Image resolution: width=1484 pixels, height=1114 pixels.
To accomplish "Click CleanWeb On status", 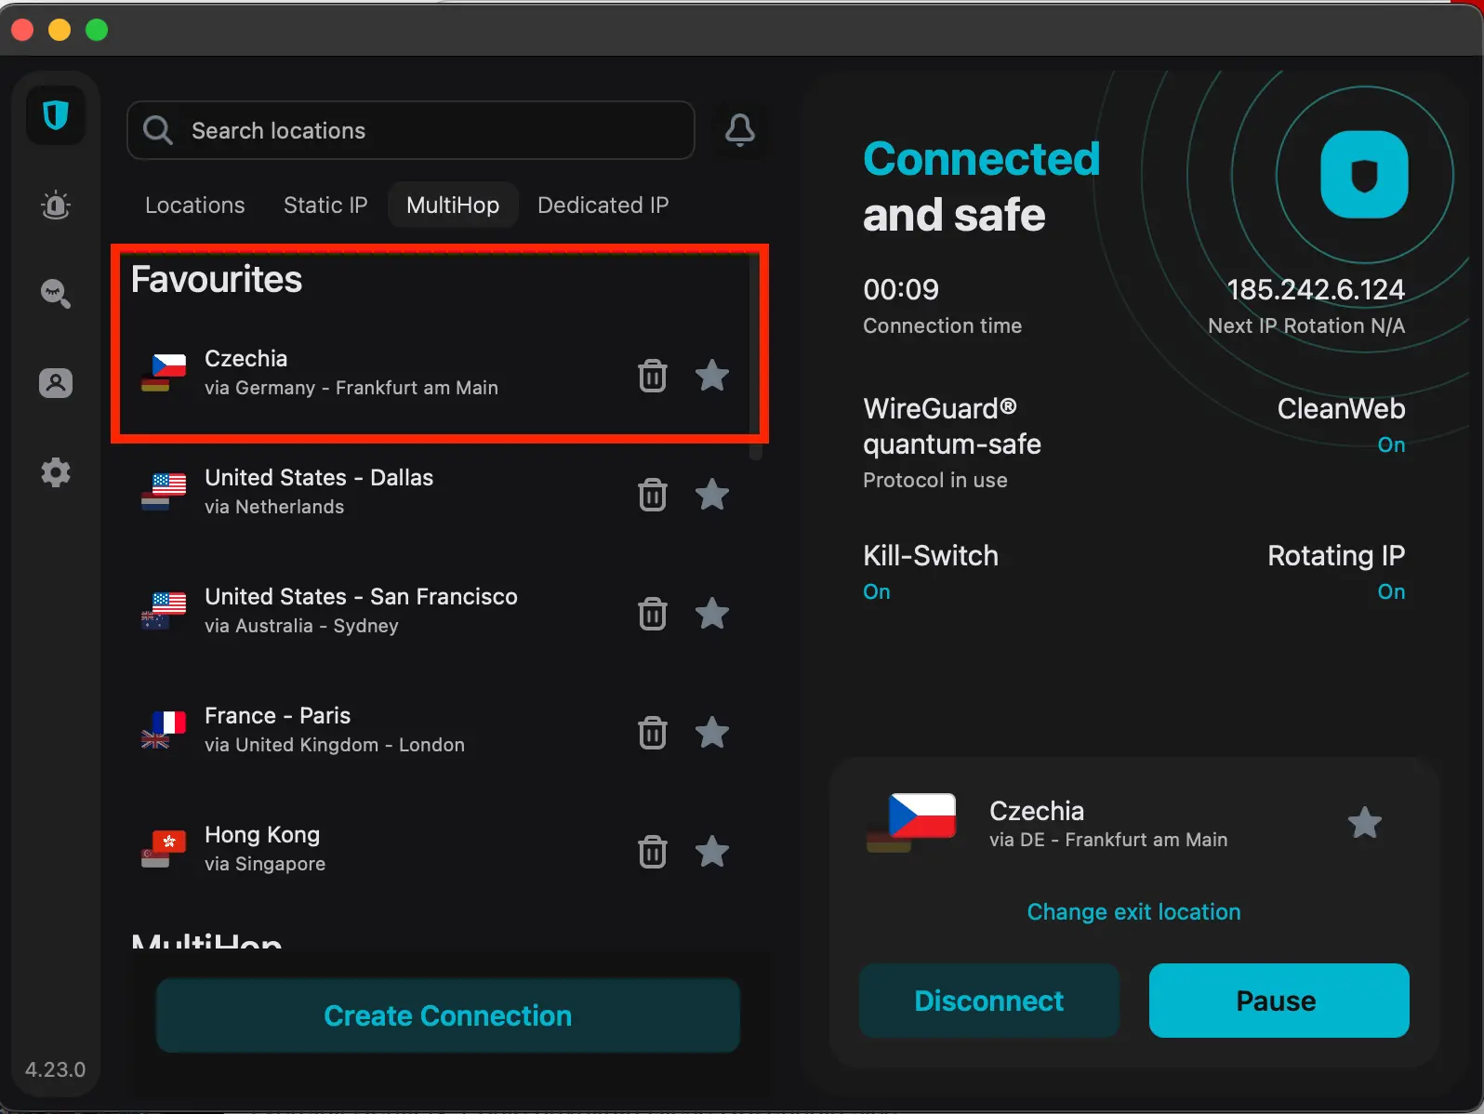I will tap(1391, 444).
